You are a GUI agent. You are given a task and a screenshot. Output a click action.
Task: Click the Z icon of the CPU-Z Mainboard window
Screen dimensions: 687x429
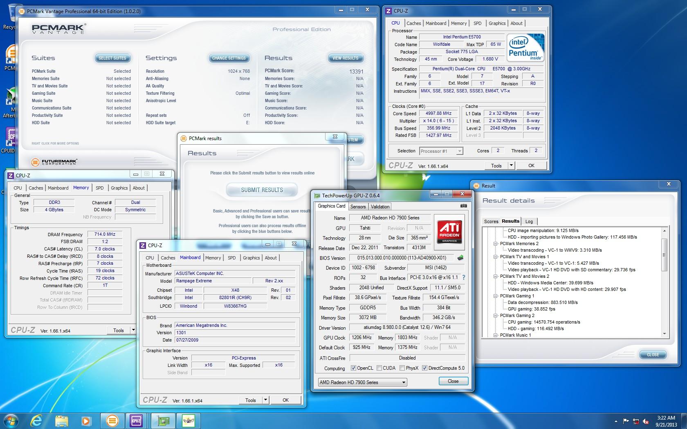(x=143, y=245)
